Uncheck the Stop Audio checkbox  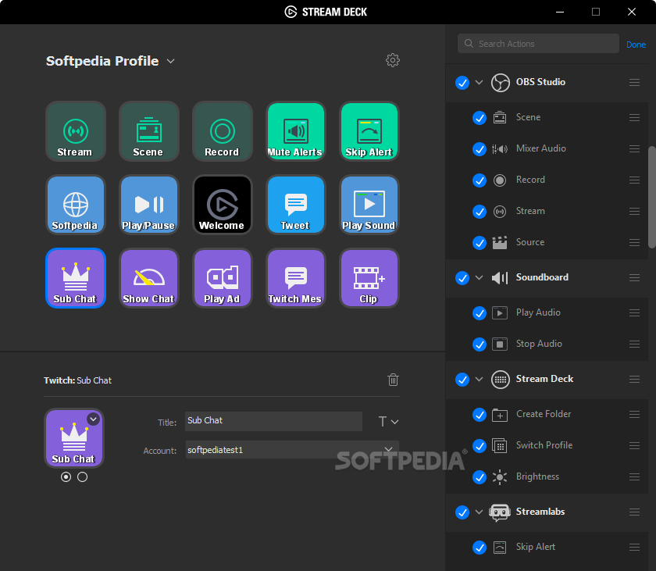click(479, 344)
